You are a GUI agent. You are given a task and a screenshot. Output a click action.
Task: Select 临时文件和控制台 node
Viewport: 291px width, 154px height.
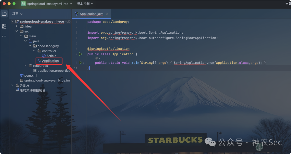33,90
